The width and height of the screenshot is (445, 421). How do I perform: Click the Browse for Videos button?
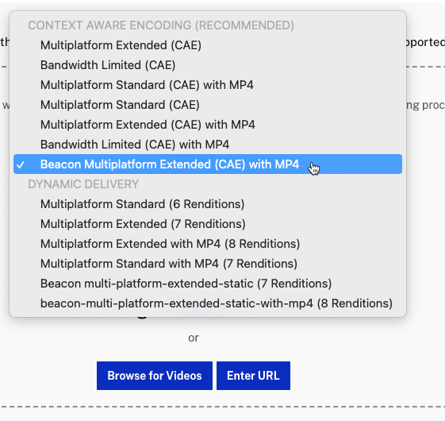point(155,376)
